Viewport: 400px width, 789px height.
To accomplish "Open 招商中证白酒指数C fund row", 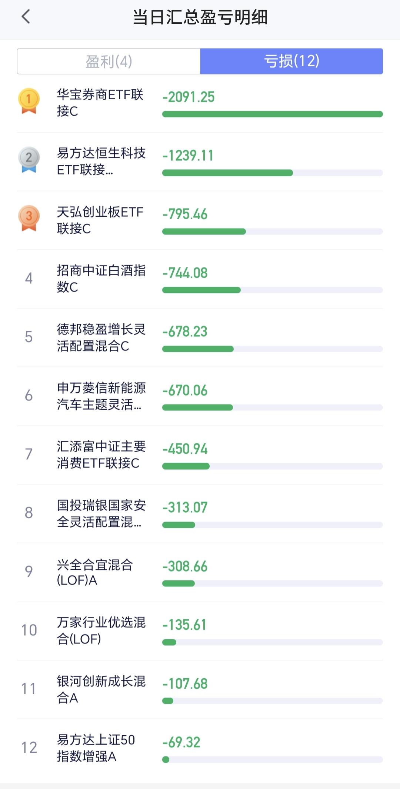I will 200,279.
